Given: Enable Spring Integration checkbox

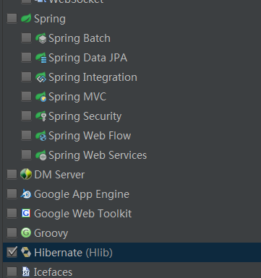Looking at the screenshot, I should pos(27,77).
